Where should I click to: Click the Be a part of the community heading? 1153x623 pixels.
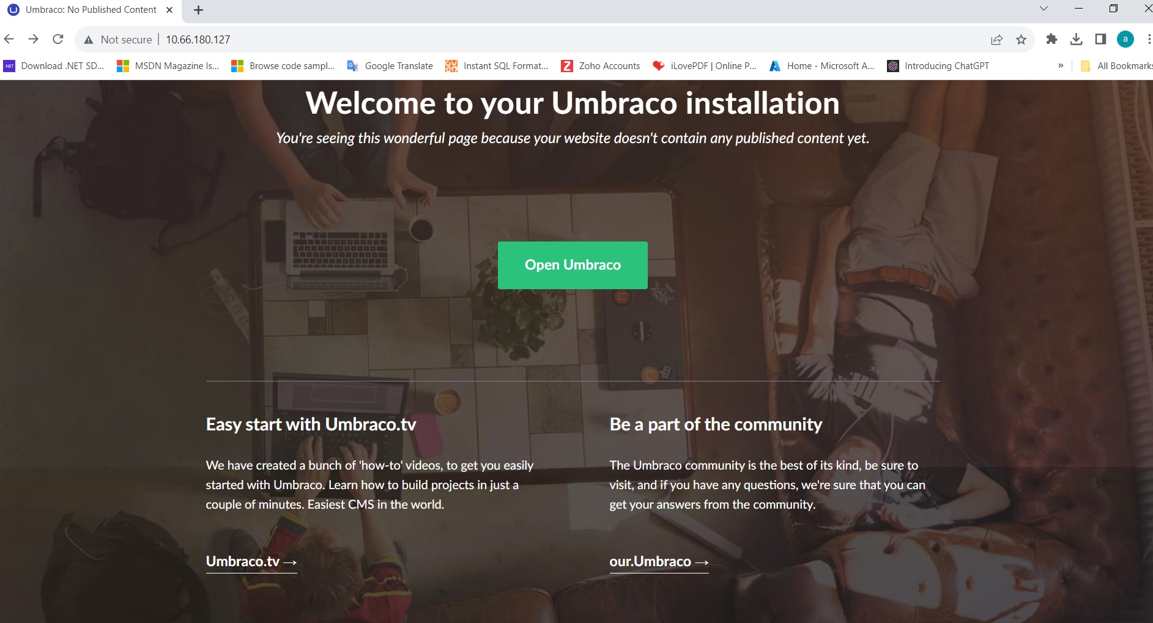tap(716, 424)
